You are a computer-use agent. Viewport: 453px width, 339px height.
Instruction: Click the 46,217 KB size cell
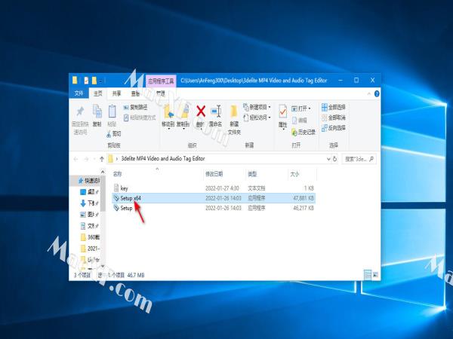click(304, 208)
